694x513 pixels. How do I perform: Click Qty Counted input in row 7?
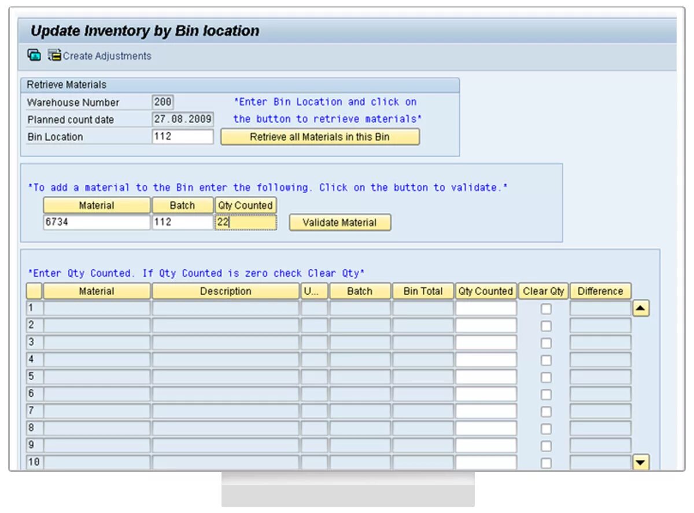[x=486, y=411]
